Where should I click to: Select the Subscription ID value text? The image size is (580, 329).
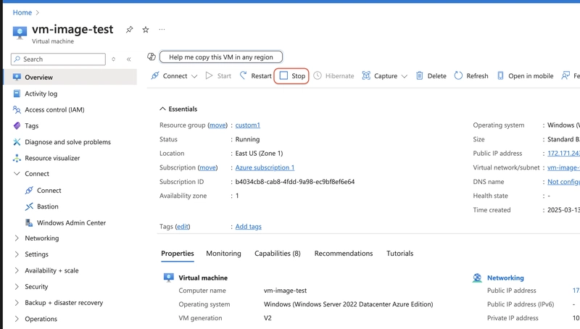pyautogui.click(x=295, y=182)
